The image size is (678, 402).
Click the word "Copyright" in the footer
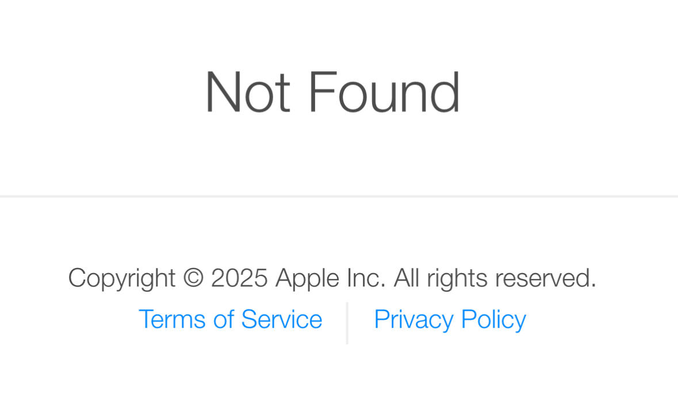point(122,279)
